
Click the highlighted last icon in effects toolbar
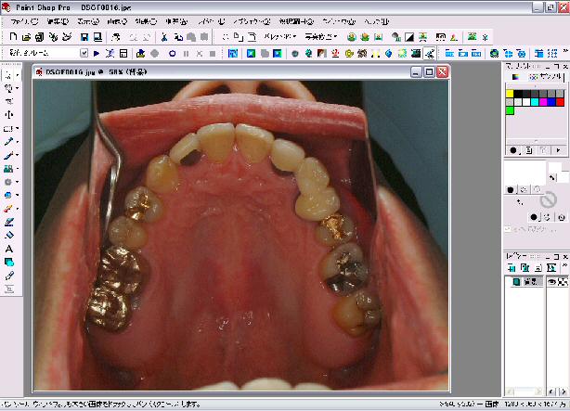pos(429,54)
